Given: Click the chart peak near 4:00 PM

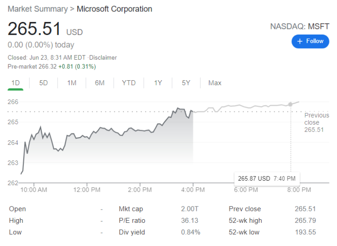Looking at the screenshot, I should pyautogui.click(x=178, y=108).
